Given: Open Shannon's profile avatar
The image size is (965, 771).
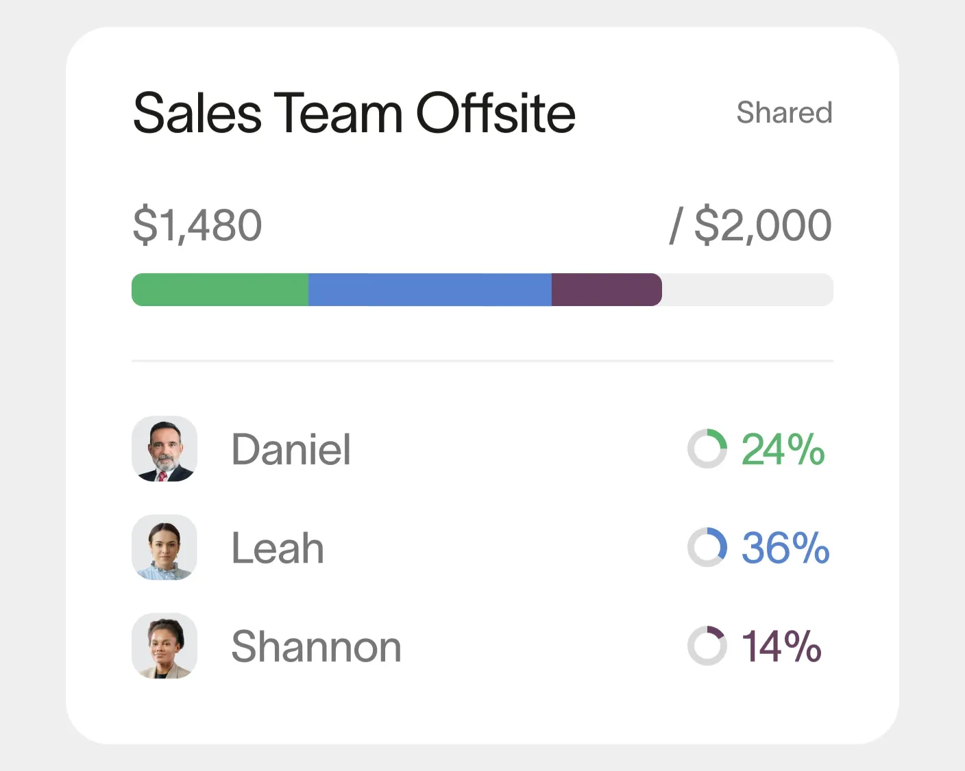Looking at the screenshot, I should pos(164,646).
